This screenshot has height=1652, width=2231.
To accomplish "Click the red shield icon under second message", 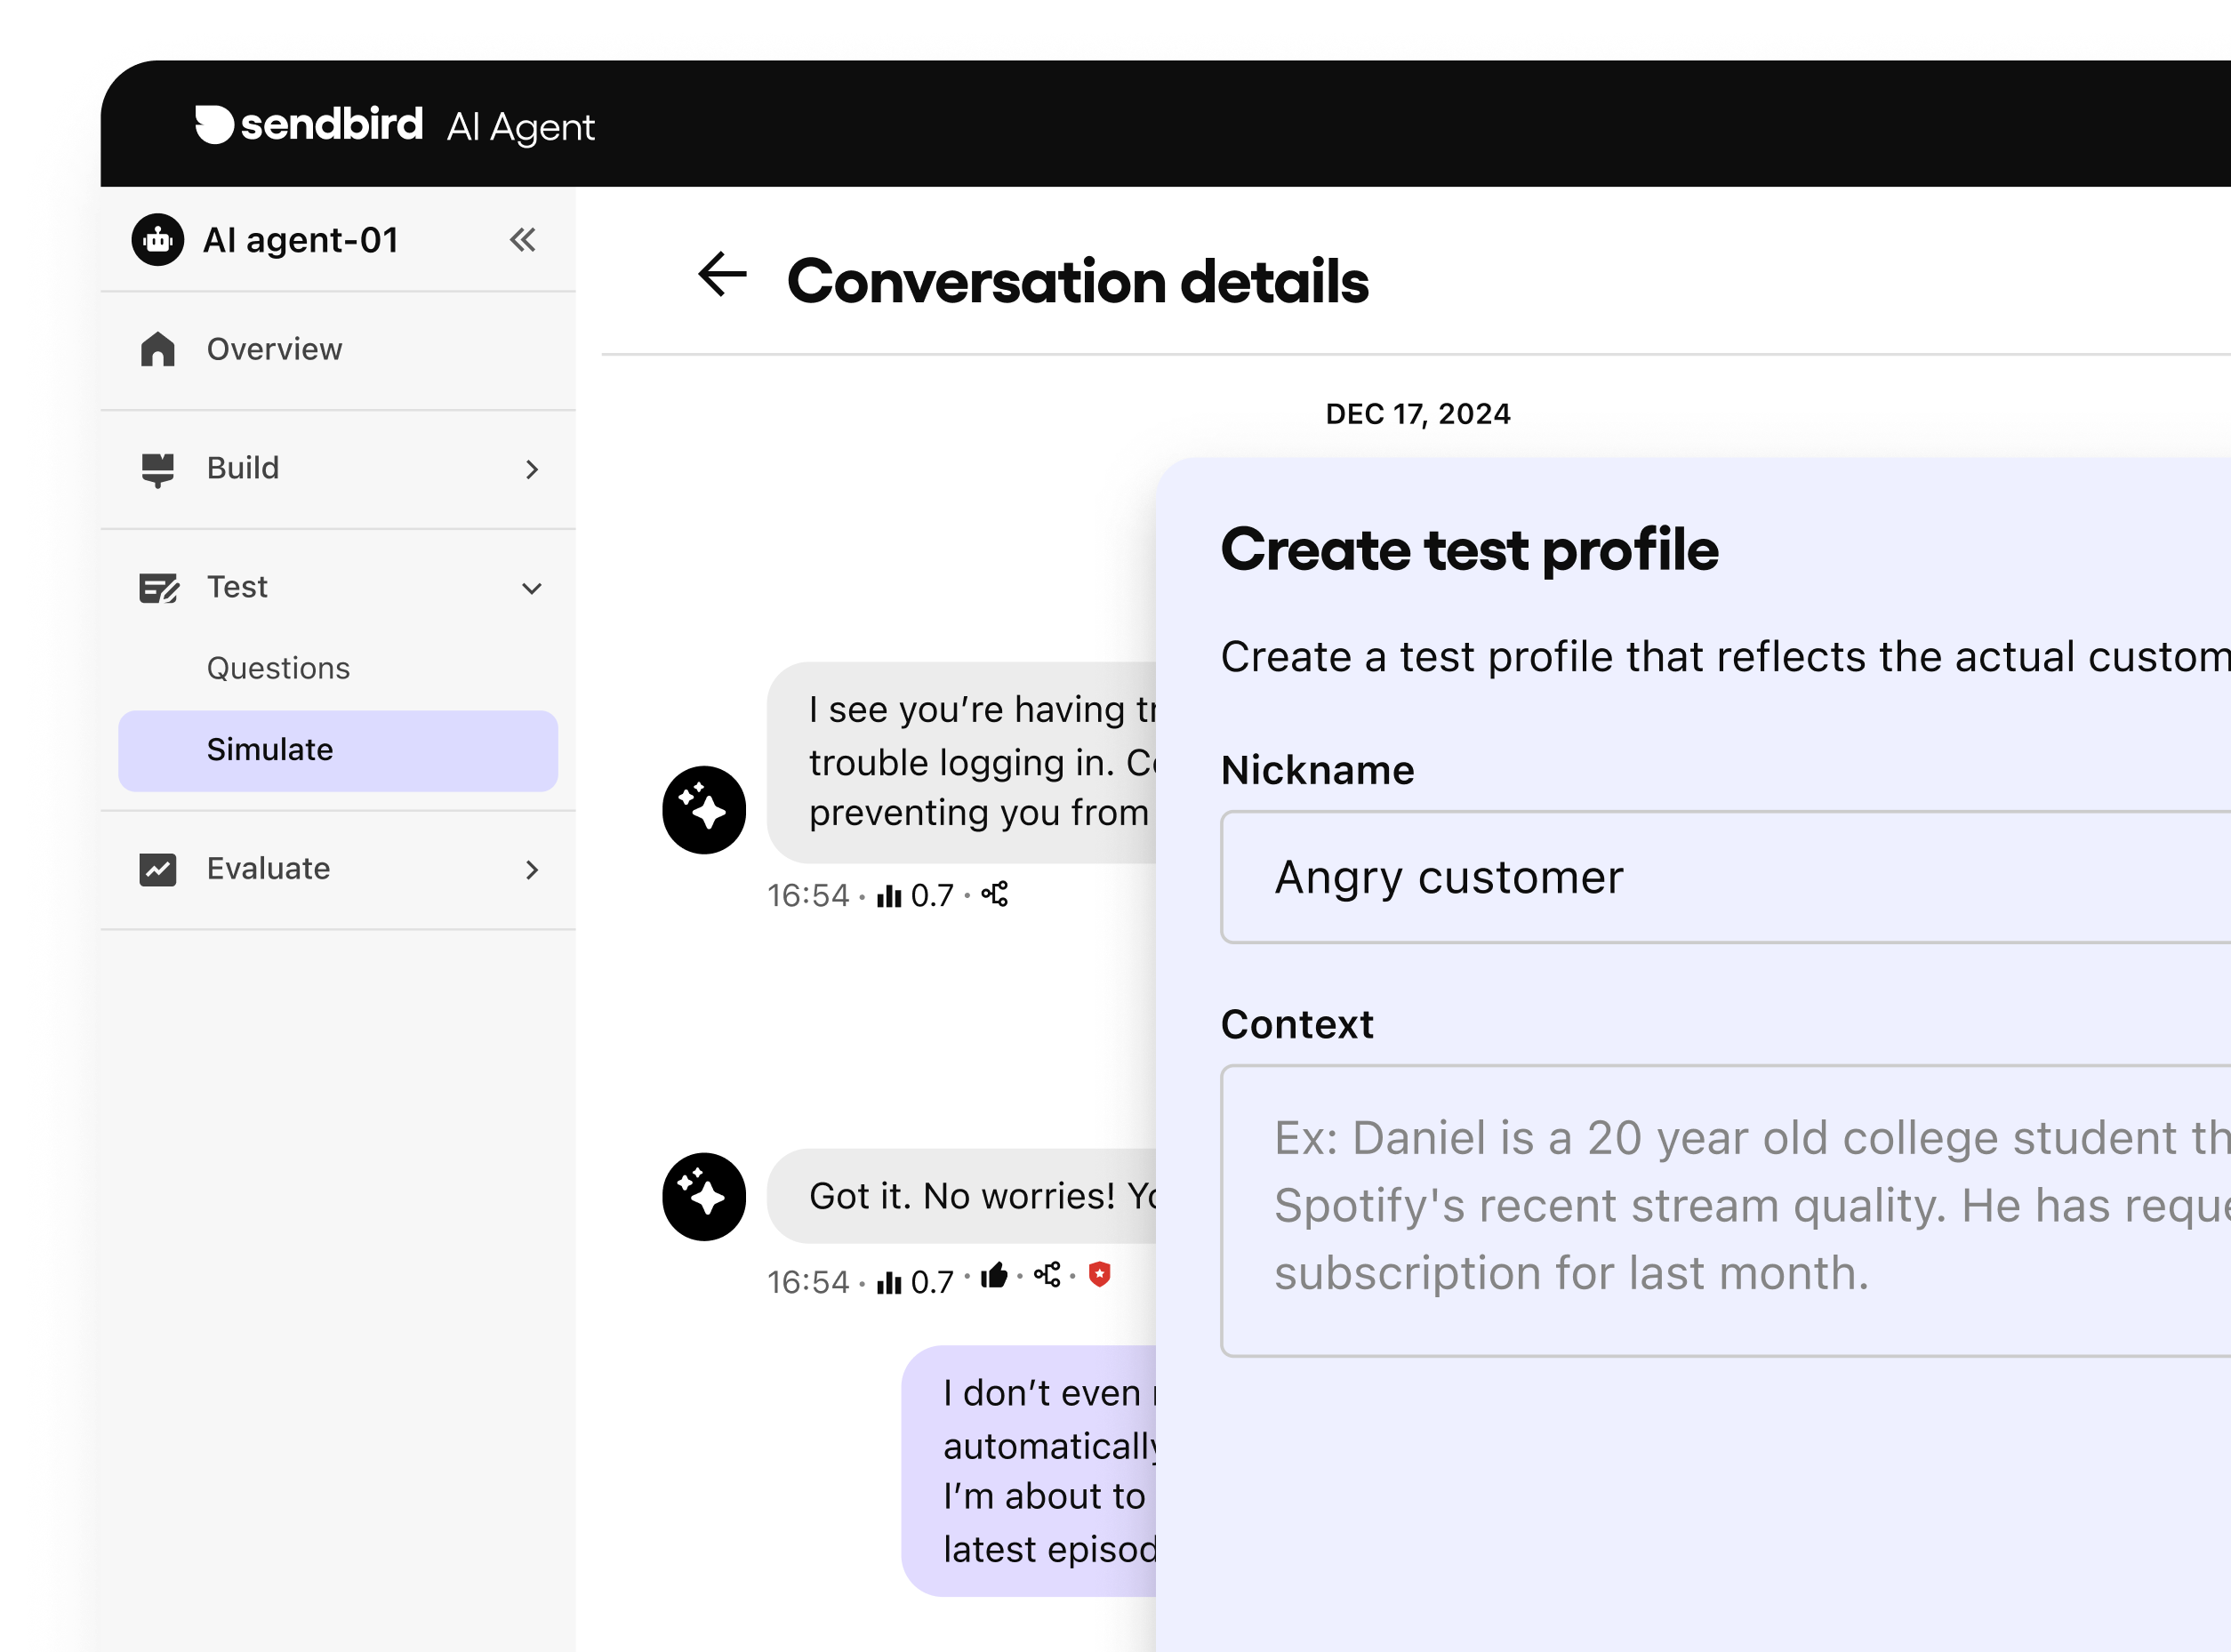I will [1099, 1275].
